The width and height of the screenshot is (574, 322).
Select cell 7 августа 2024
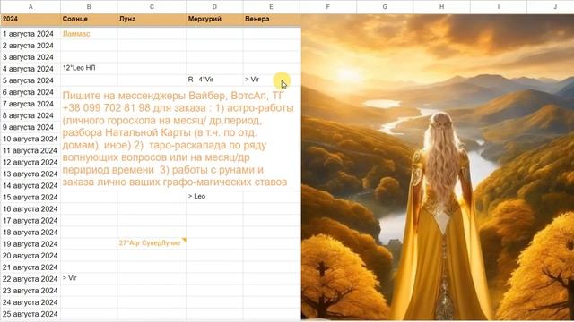click(x=30, y=104)
